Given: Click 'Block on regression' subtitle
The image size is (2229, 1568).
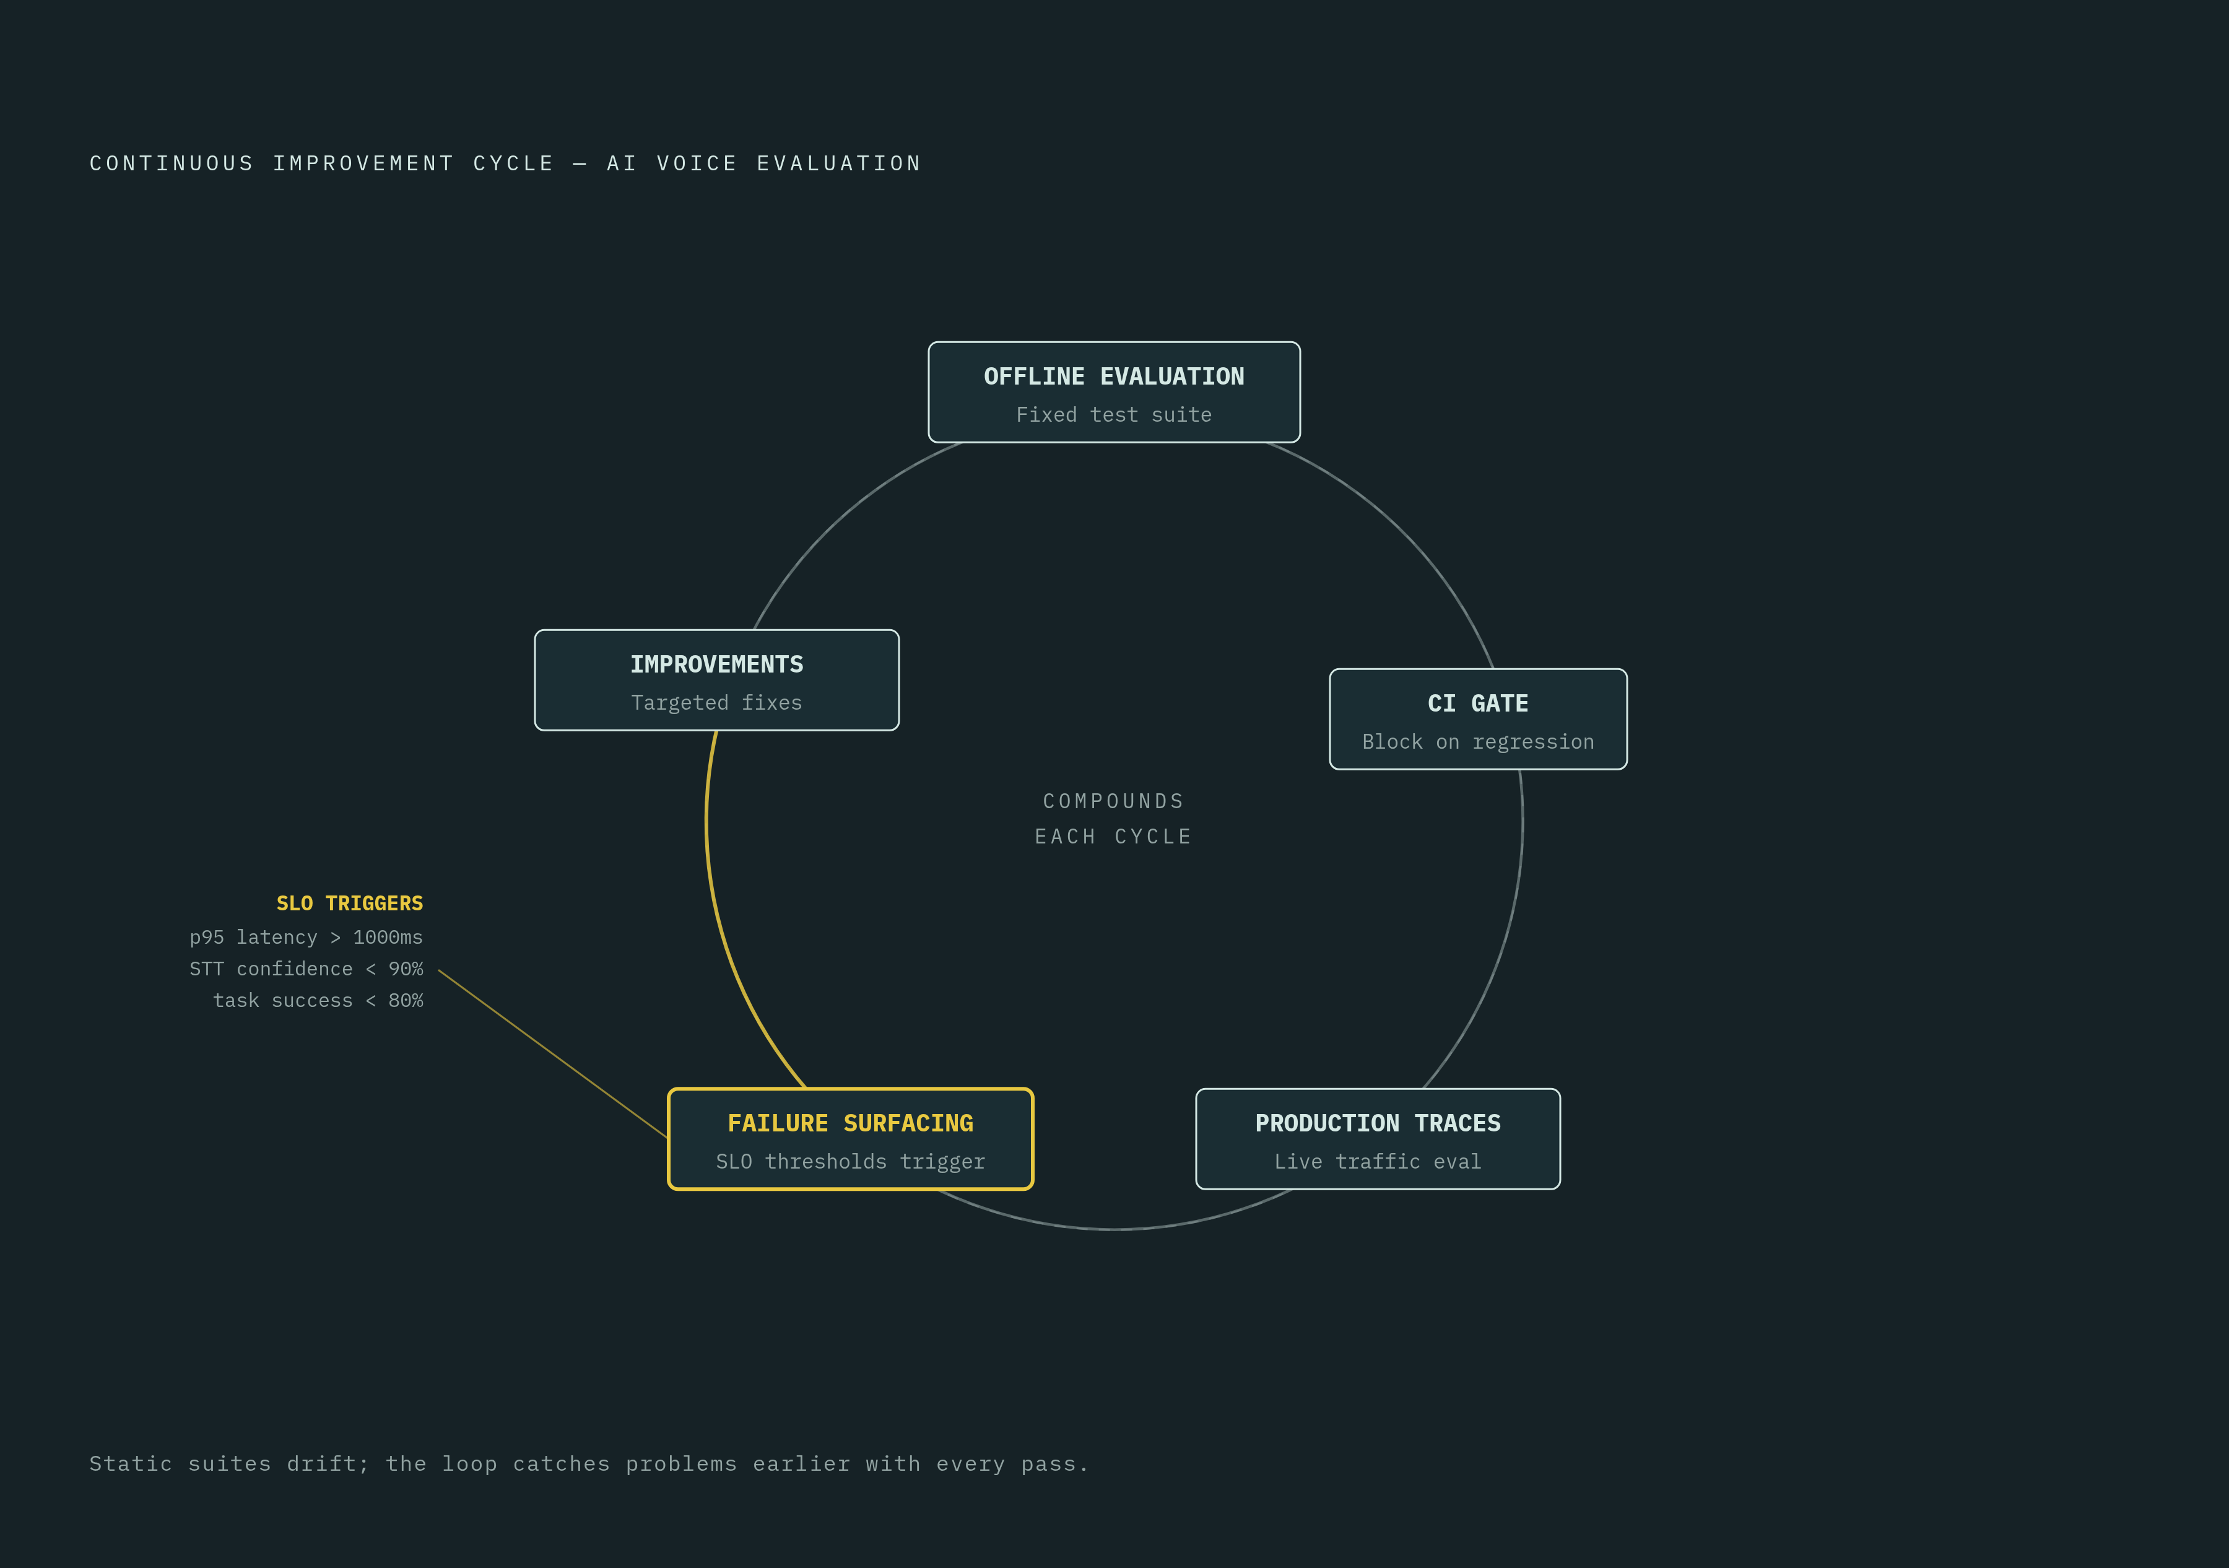Looking at the screenshot, I should [x=1477, y=742].
